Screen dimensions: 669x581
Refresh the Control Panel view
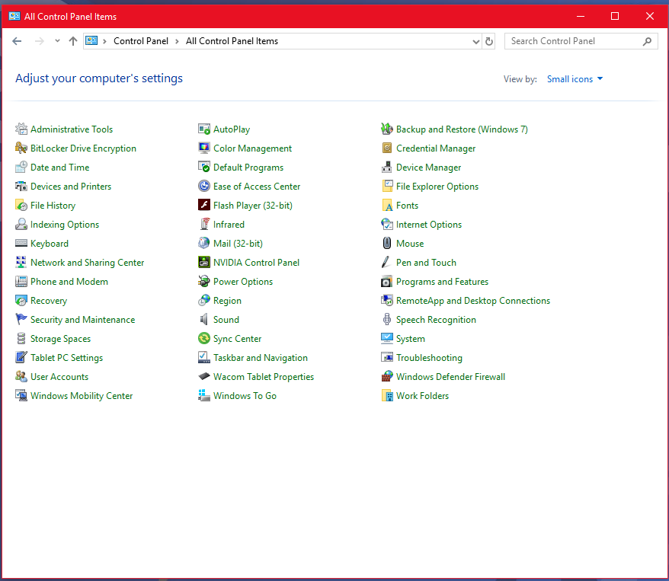[x=489, y=41]
